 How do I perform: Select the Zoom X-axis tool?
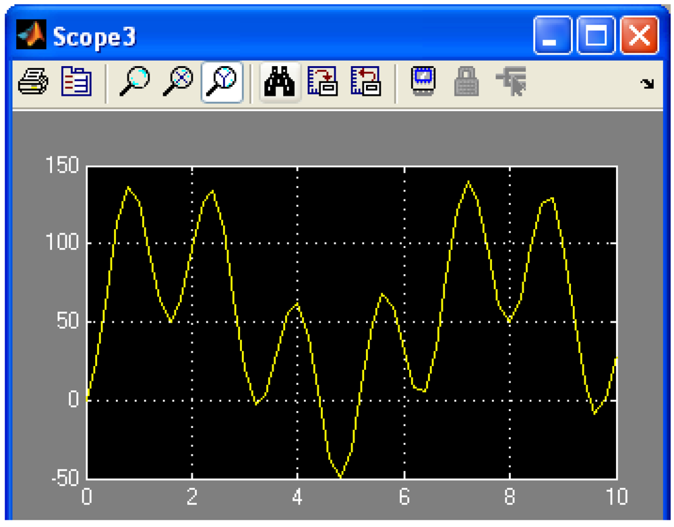coord(179,83)
